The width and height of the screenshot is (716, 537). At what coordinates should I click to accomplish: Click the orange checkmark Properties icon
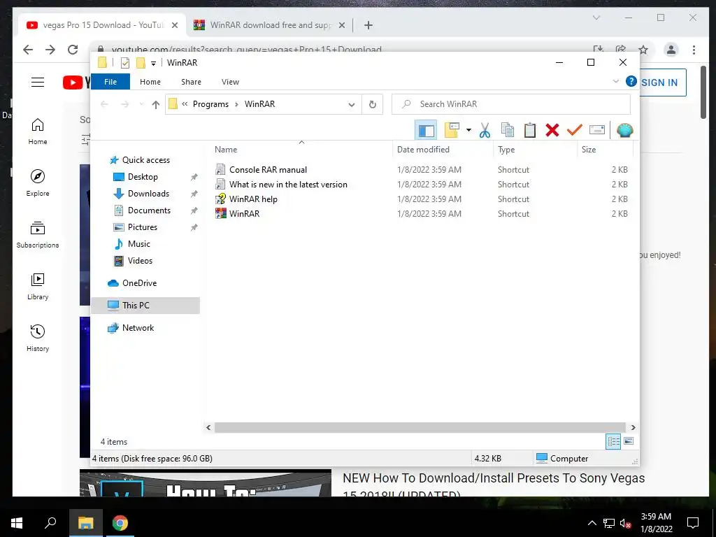tap(575, 131)
